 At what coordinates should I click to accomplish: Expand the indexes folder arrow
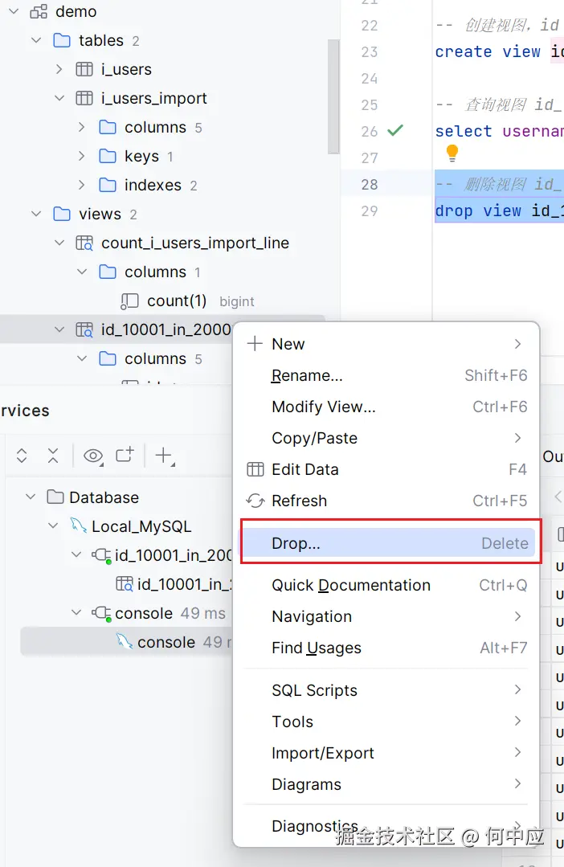[82, 185]
